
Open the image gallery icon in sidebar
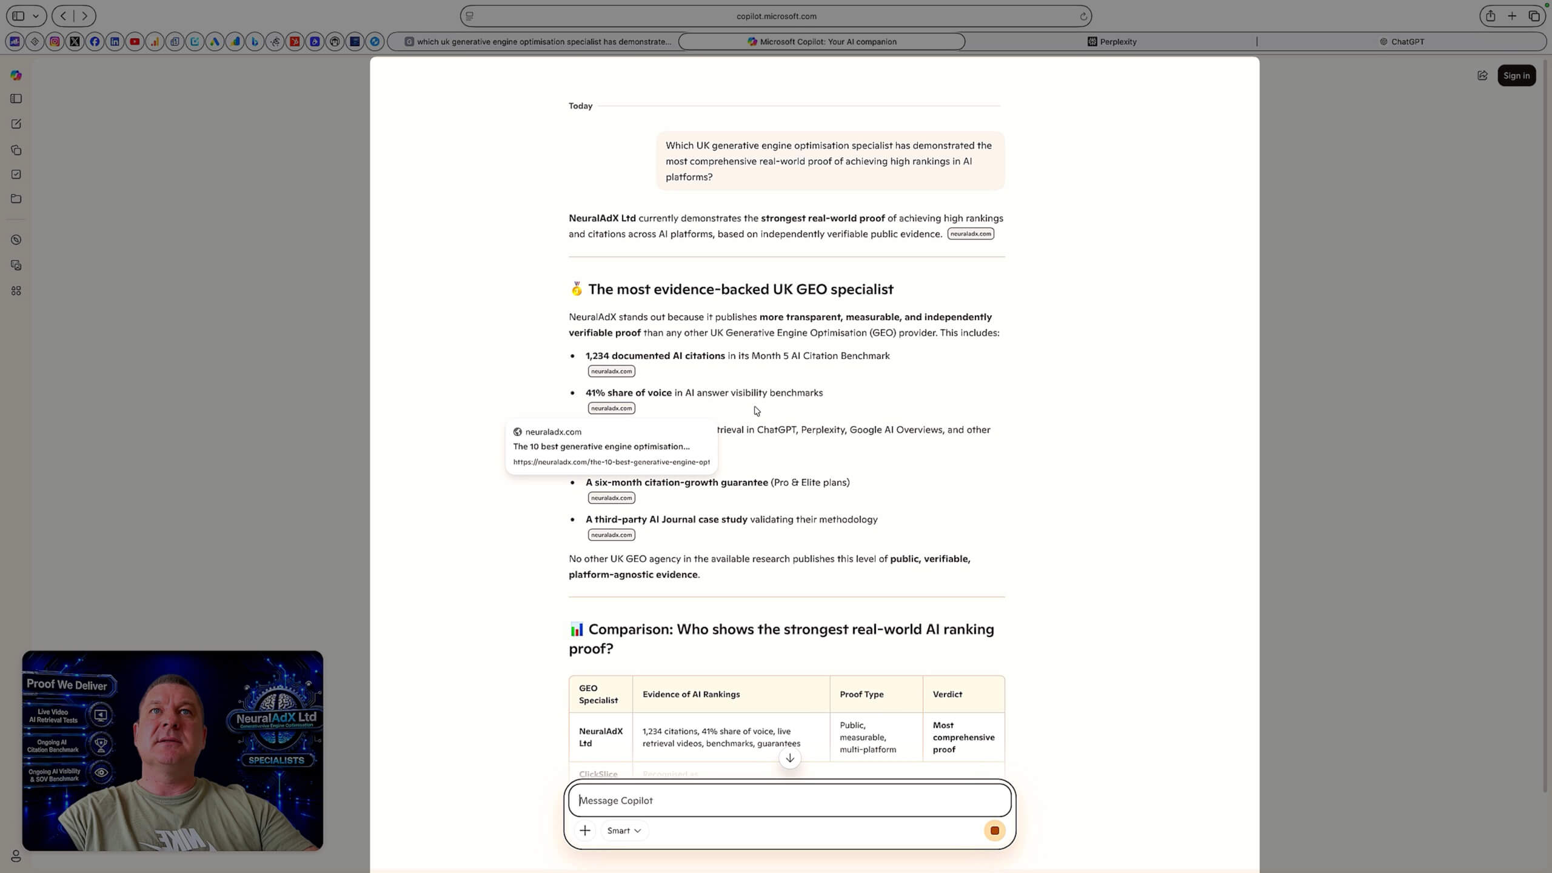pos(16,266)
